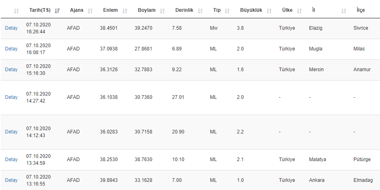Sort the table by Derinlik arrow icon
This screenshot has height=190, width=380.
coord(200,11)
